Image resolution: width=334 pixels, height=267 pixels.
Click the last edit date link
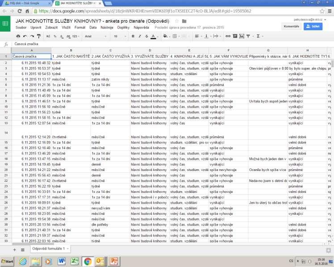point(189,28)
